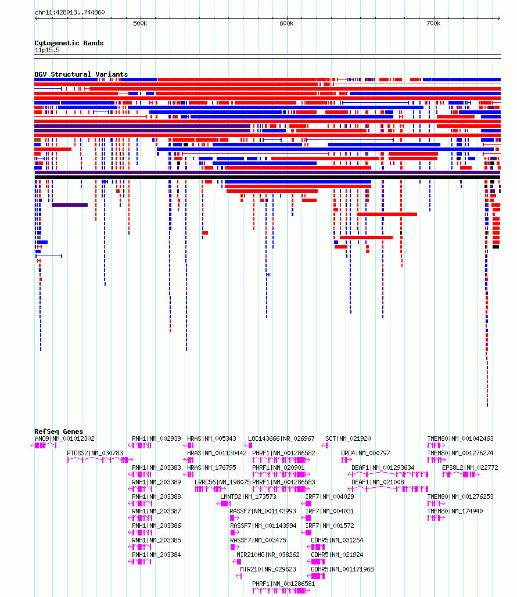Open IRF7|NM_001572 transcript label
Image resolution: width=517 pixels, height=597 pixels.
click(330, 526)
